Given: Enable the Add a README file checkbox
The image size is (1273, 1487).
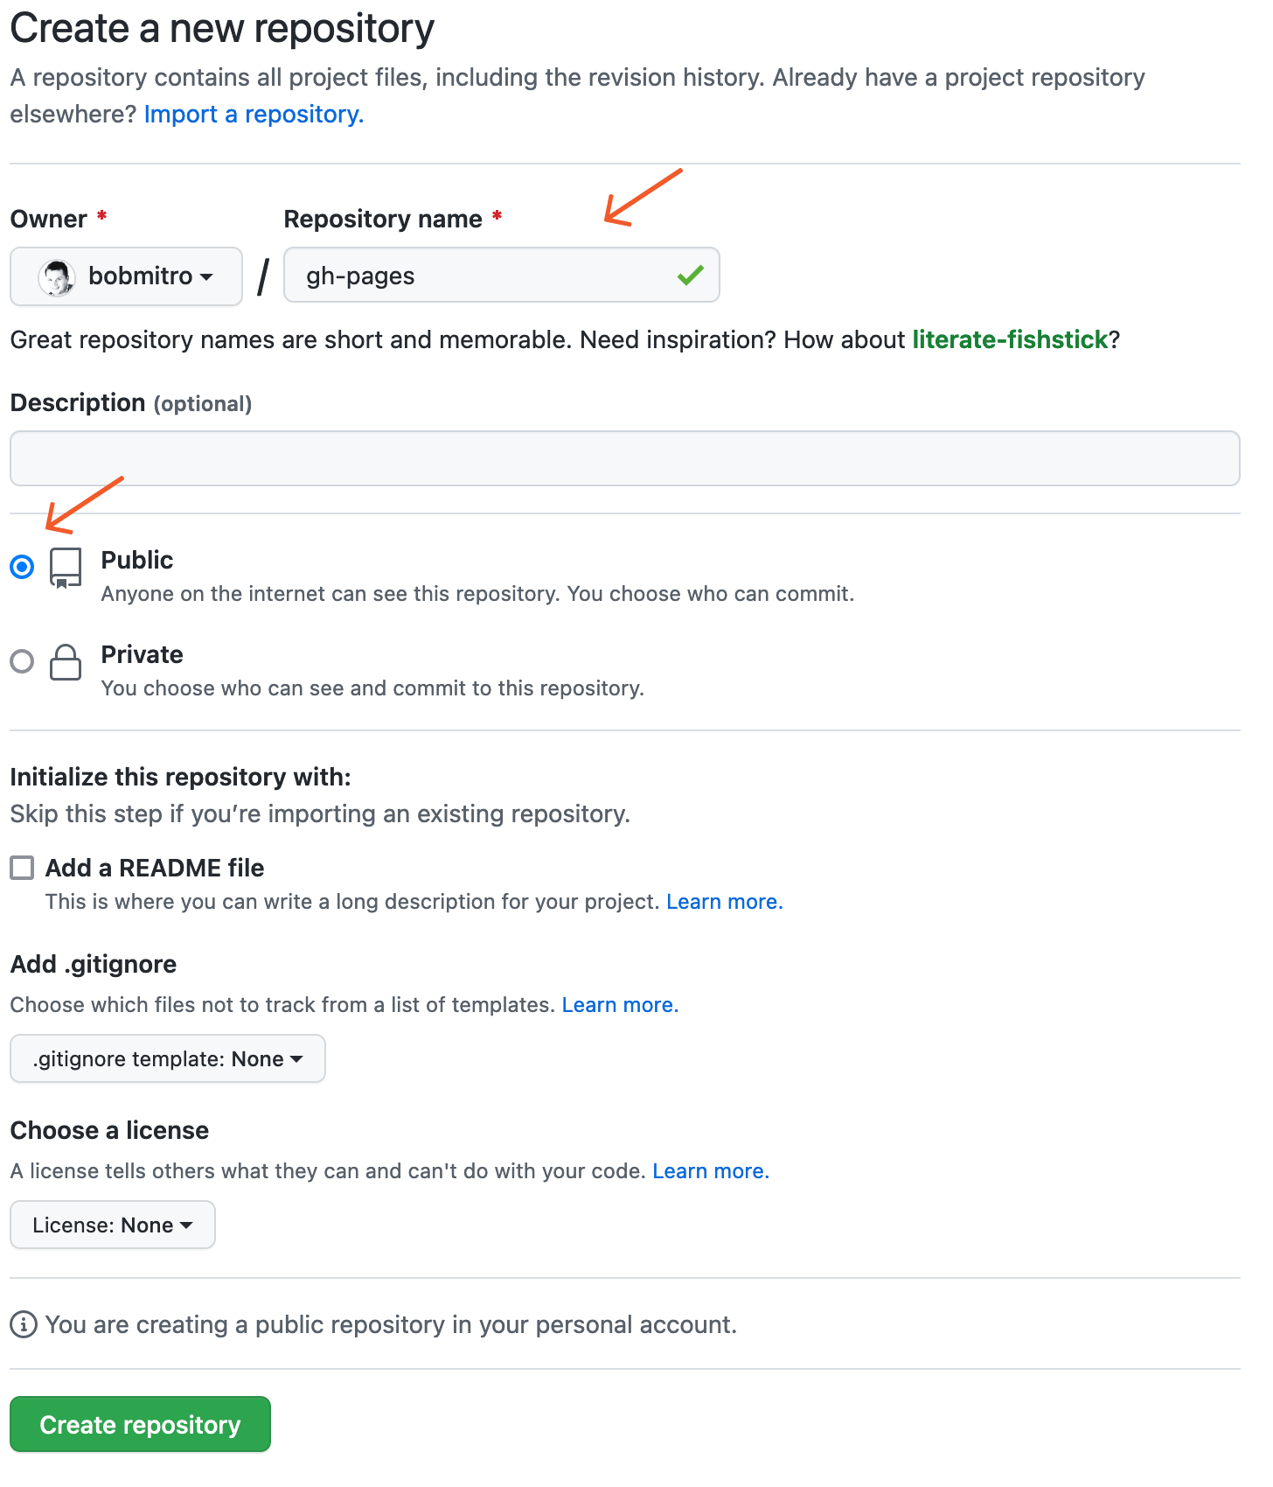Looking at the screenshot, I should 21,868.
